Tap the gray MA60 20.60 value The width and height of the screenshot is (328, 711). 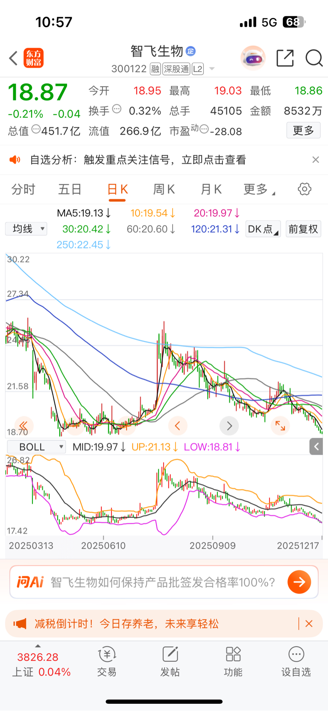pyautogui.click(x=151, y=229)
